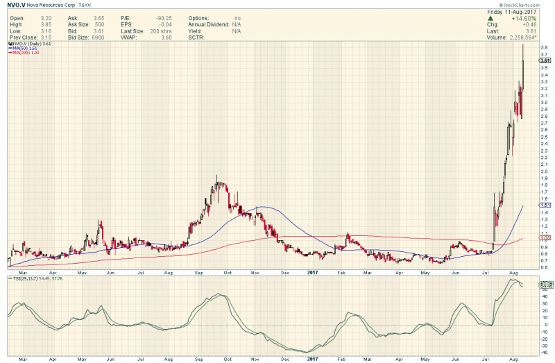Select the High value 3.85
This screenshot has width=555, height=363.
[x=46, y=25]
